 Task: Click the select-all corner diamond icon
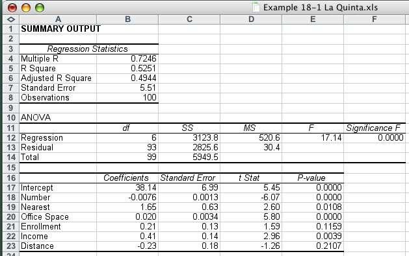[x=10, y=19]
